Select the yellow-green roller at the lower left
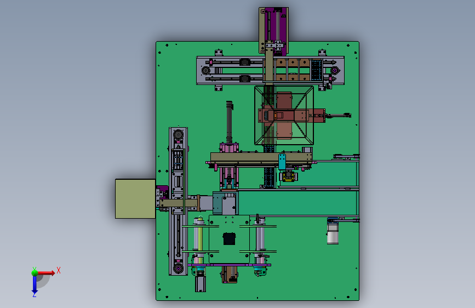 pyautogui.click(x=200, y=237)
